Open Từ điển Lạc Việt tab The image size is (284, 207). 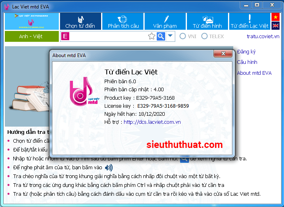click(250, 21)
